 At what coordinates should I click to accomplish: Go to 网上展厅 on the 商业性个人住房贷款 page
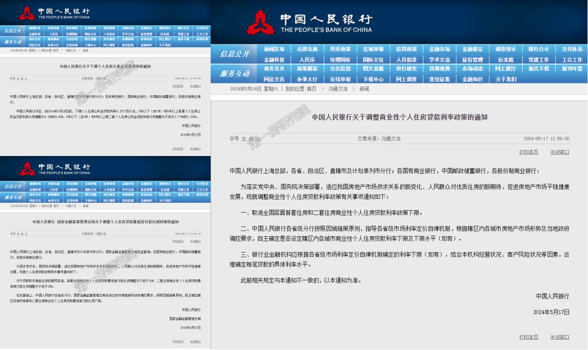(x=506, y=69)
